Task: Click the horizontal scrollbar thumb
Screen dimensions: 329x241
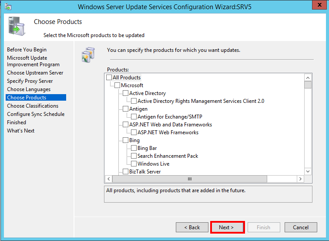Action: [x=190, y=179]
